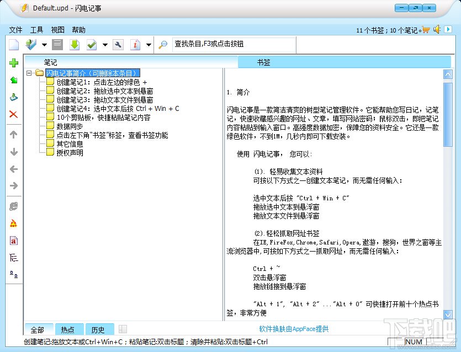
Task: Click the new blank note toolbar icon
Action: click(x=14, y=45)
